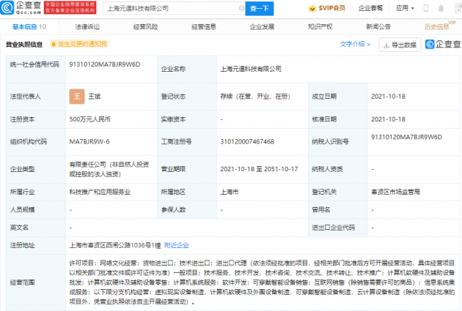
Task: Expand 文字介绍 section
Action: [355, 44]
